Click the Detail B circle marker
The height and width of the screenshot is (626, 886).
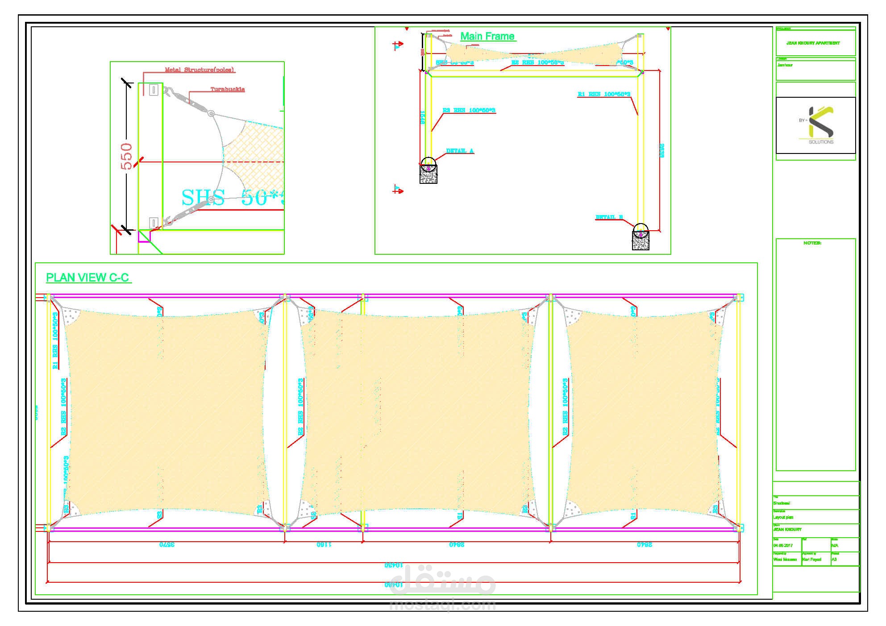pos(640,229)
